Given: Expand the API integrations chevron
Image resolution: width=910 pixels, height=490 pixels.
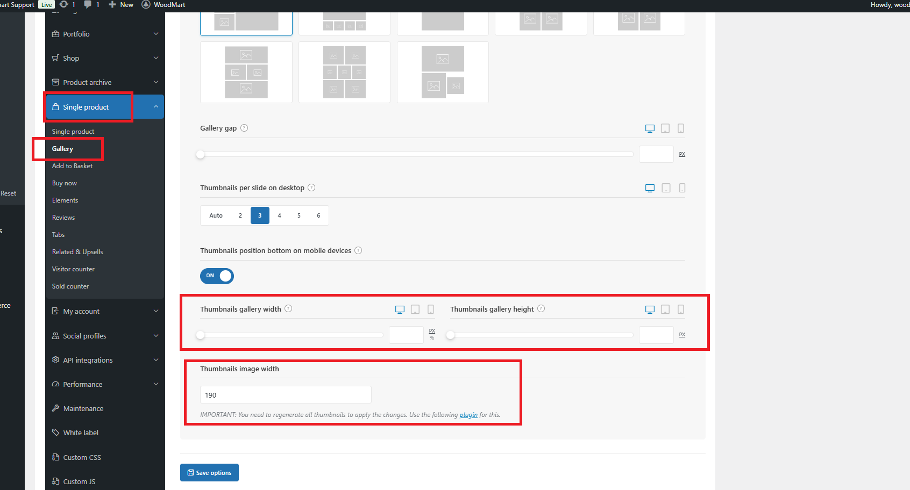Looking at the screenshot, I should point(156,360).
